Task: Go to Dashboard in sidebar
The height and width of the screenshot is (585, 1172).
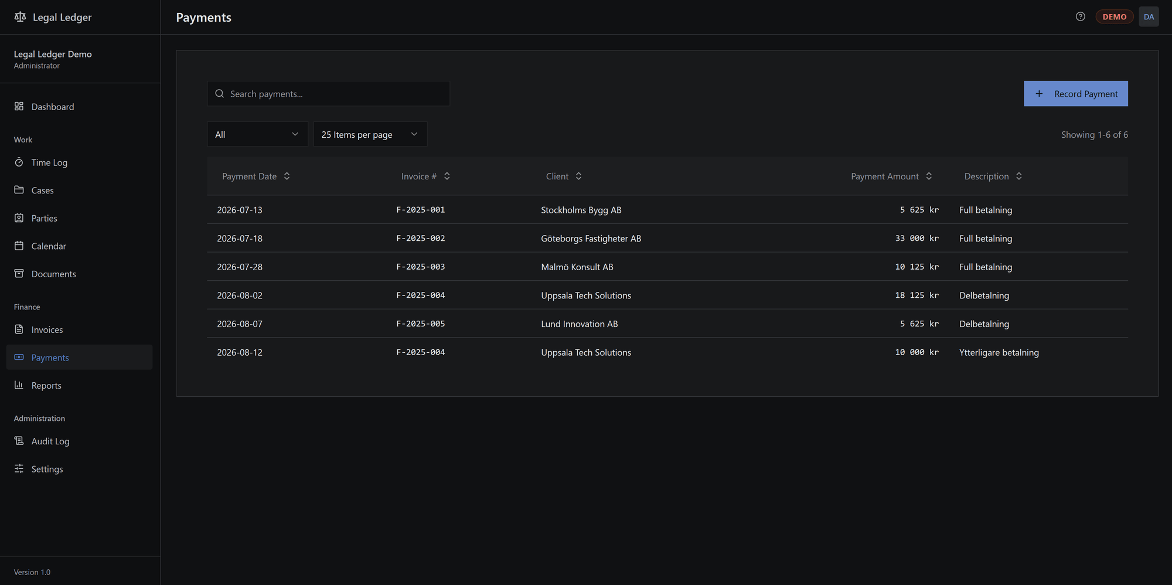Action: (x=80, y=107)
